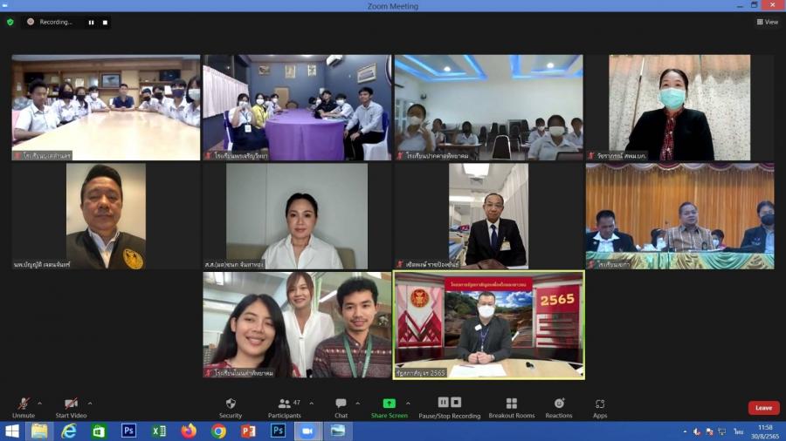Unmute the microphone
This screenshot has width=786, height=441.
(24, 407)
